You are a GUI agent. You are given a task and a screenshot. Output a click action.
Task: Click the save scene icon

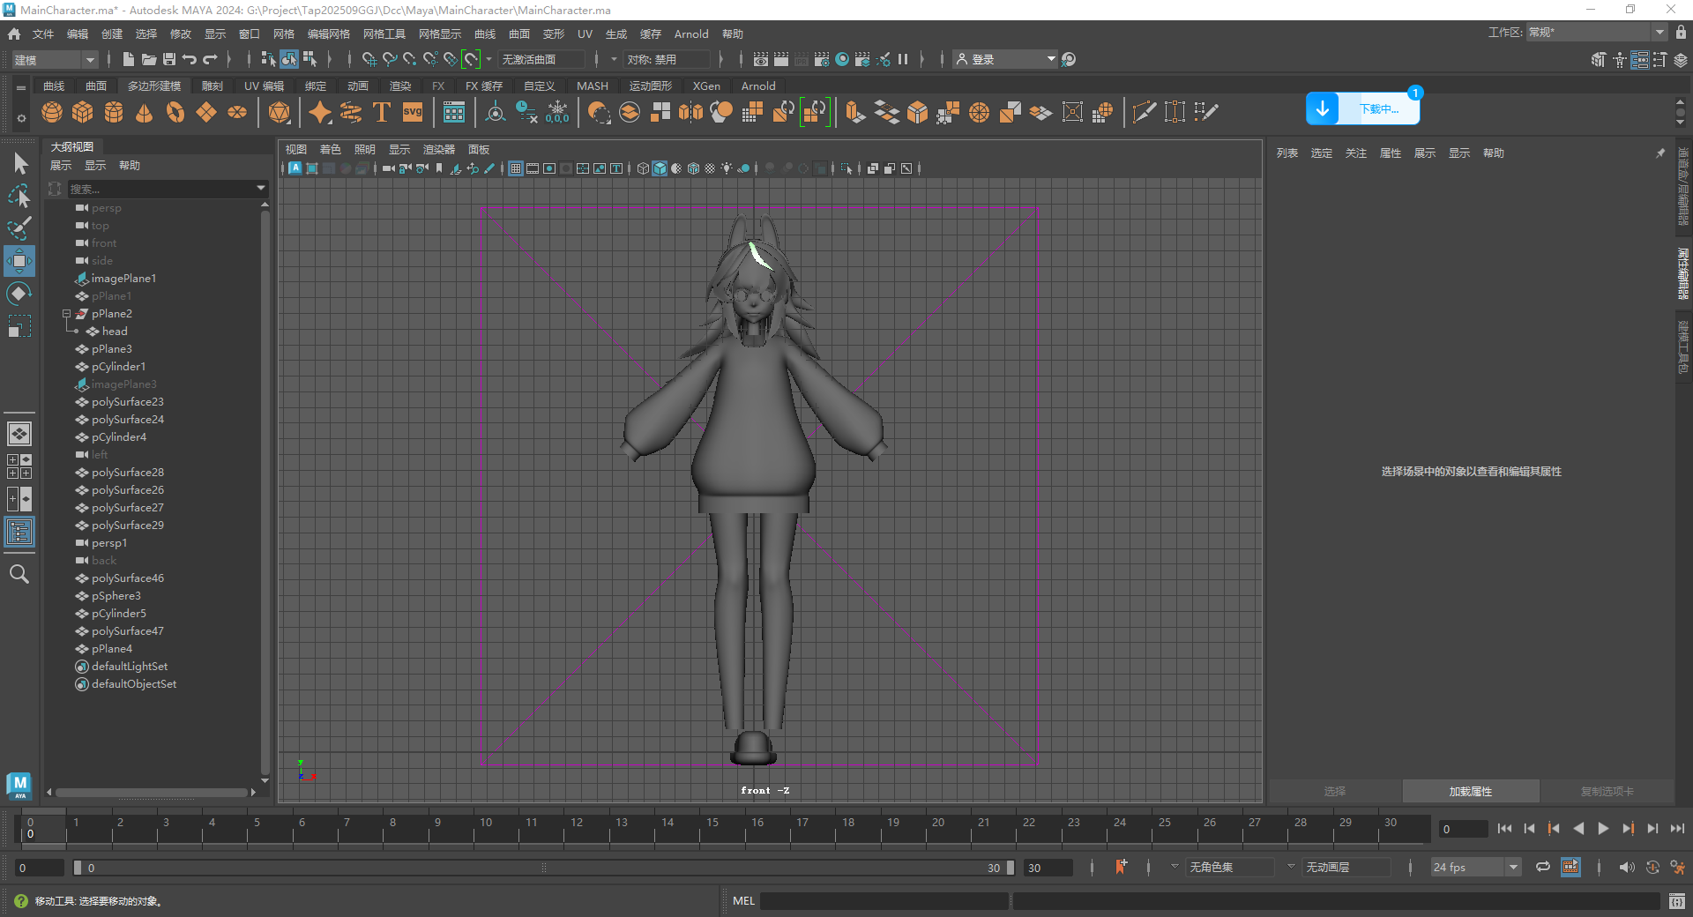(x=168, y=59)
